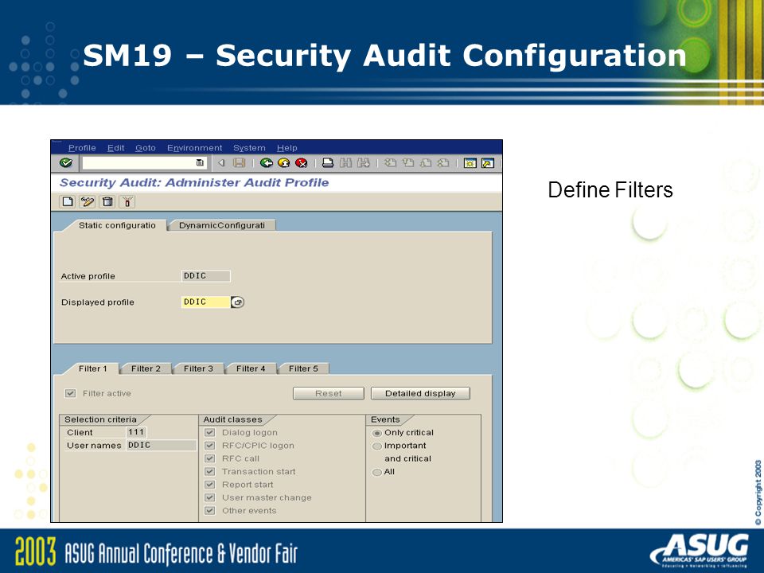This screenshot has height=573, width=764.
Task: Toggle the Other events checkbox
Action: (x=210, y=511)
